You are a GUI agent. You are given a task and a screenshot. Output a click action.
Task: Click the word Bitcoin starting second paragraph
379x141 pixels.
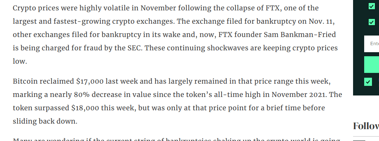point(25,81)
